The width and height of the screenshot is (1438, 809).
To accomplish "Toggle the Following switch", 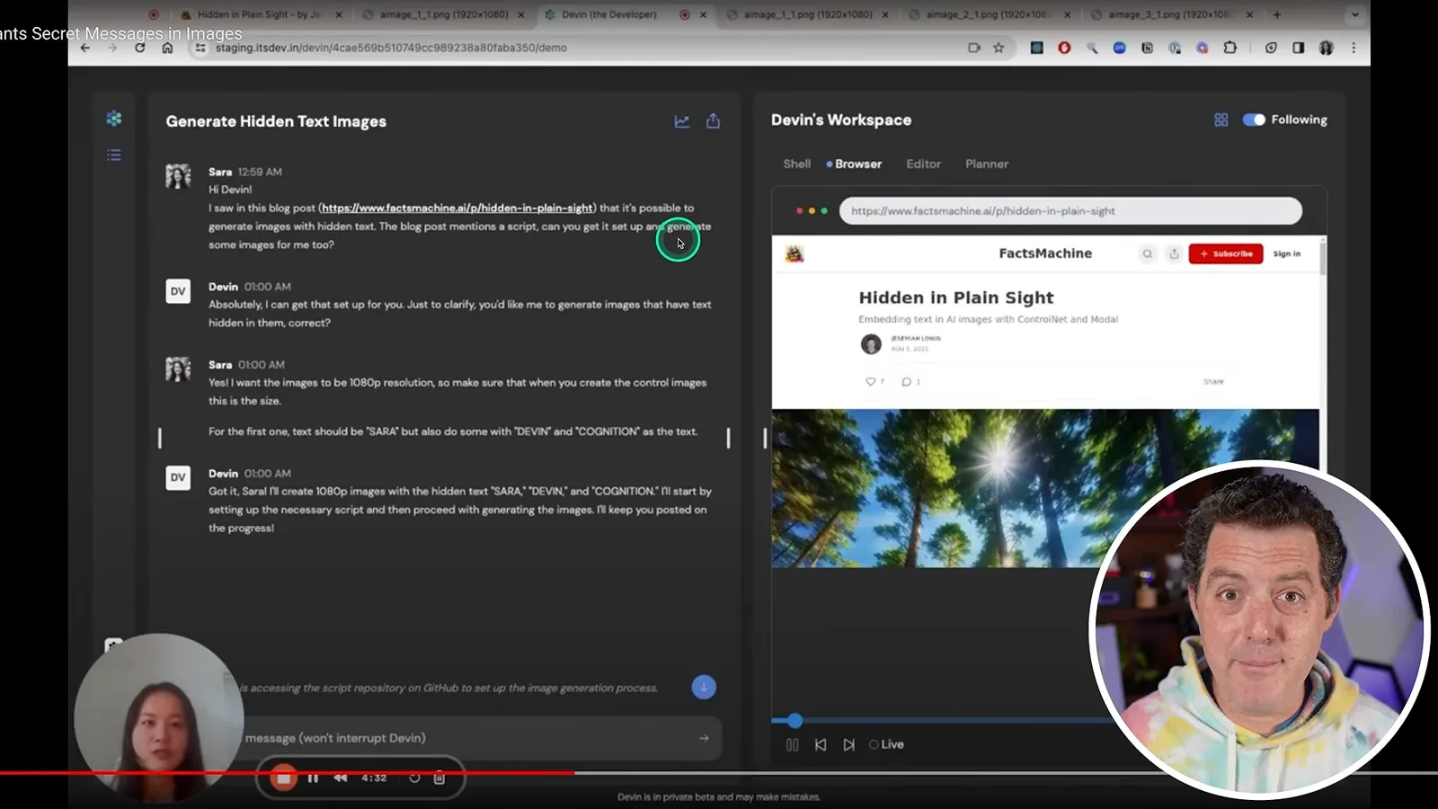I will click(x=1254, y=120).
